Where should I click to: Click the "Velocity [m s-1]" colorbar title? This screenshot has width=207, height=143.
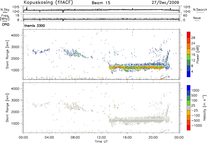(x=204, y=107)
